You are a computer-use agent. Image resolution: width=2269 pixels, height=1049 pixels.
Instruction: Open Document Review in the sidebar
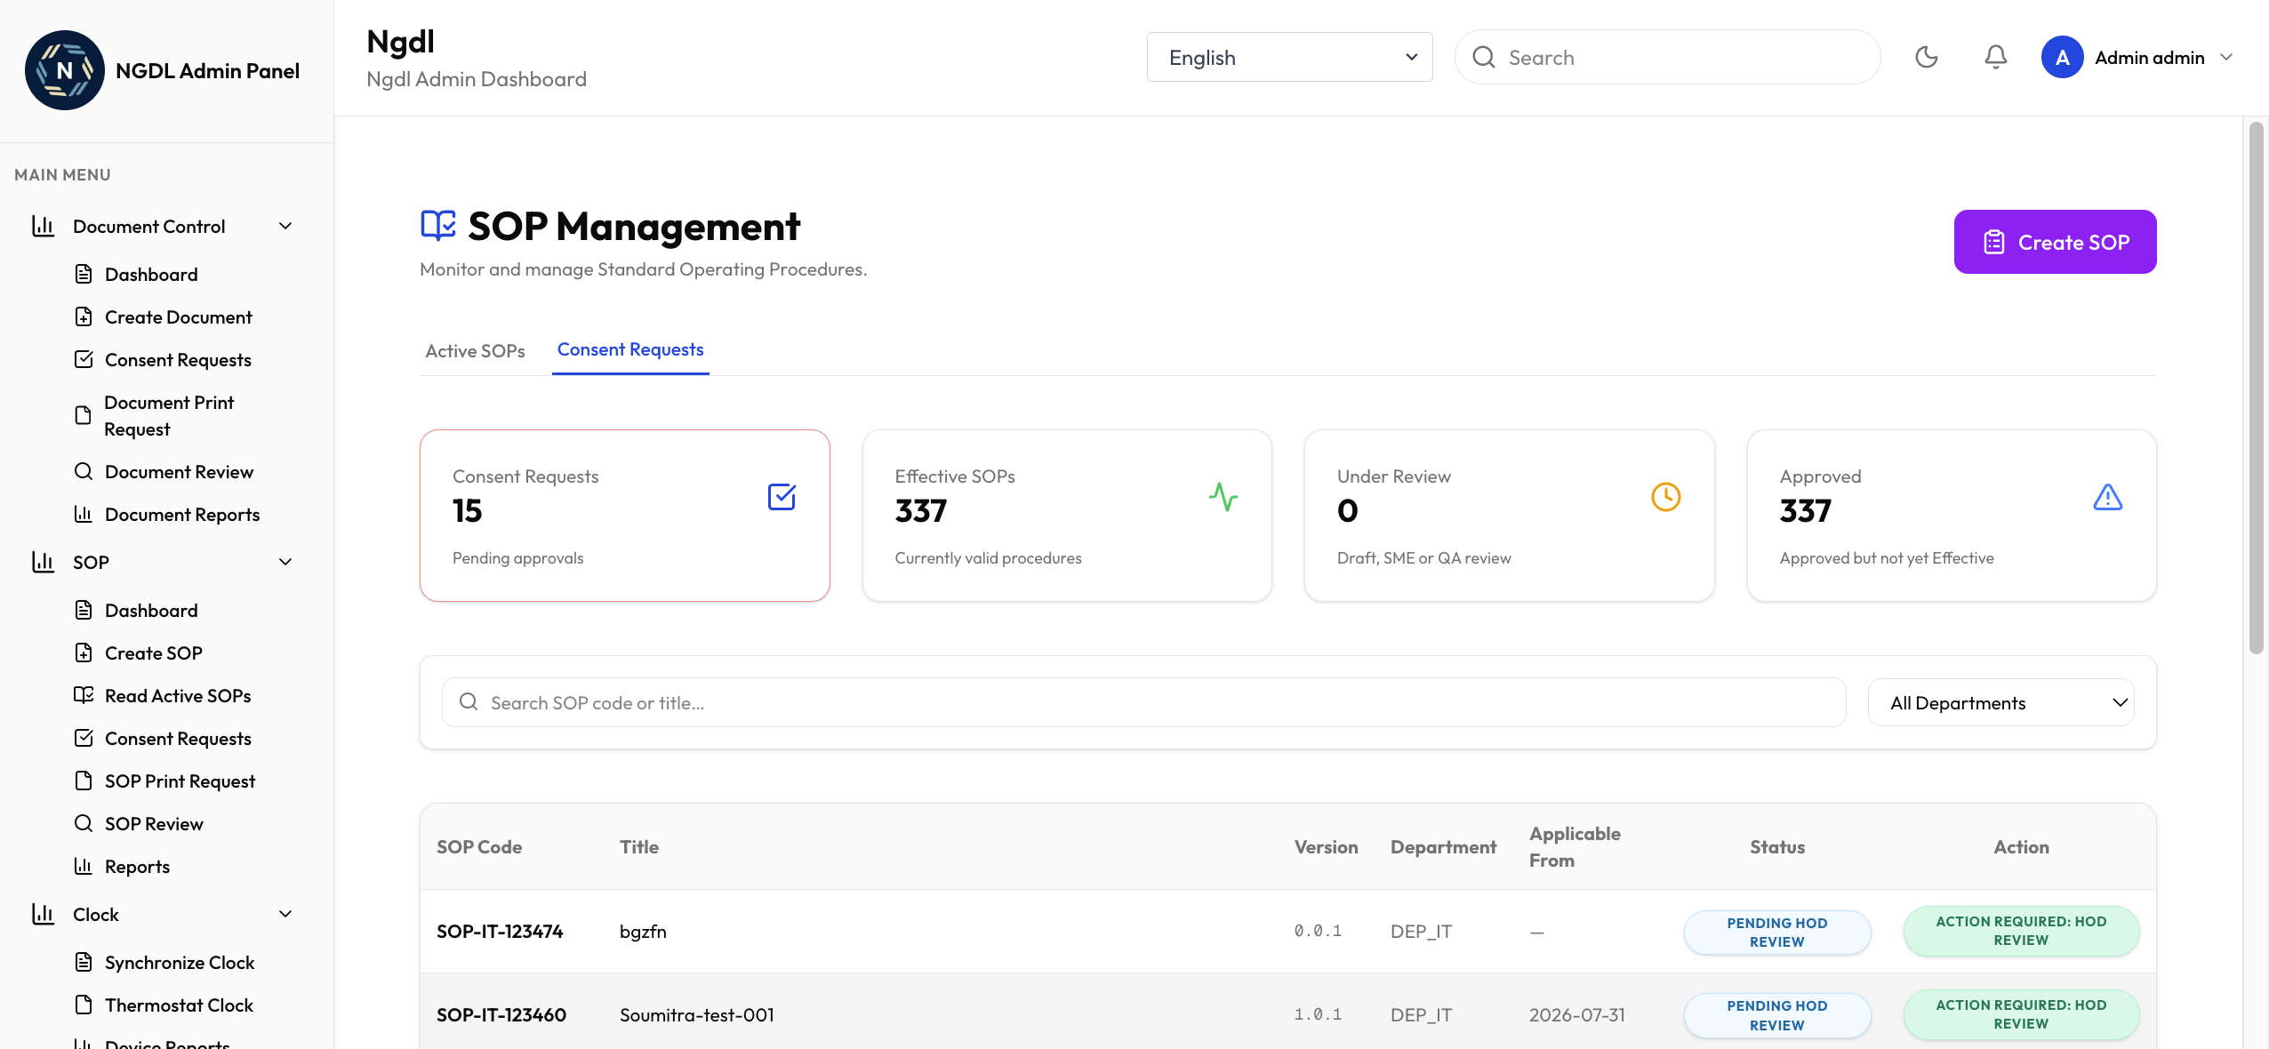point(179,472)
